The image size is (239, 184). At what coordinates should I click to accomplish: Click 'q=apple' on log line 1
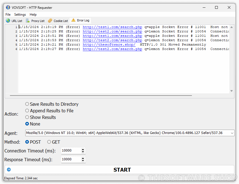(152, 27)
